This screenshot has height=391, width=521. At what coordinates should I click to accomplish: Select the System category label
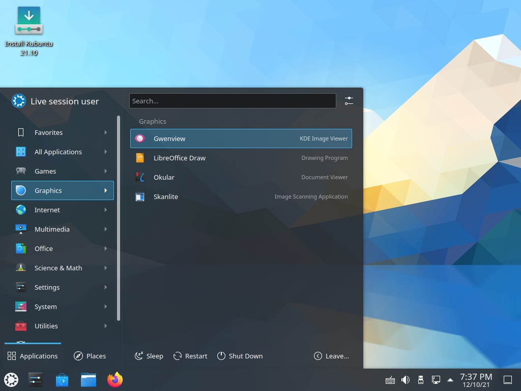[x=45, y=306]
